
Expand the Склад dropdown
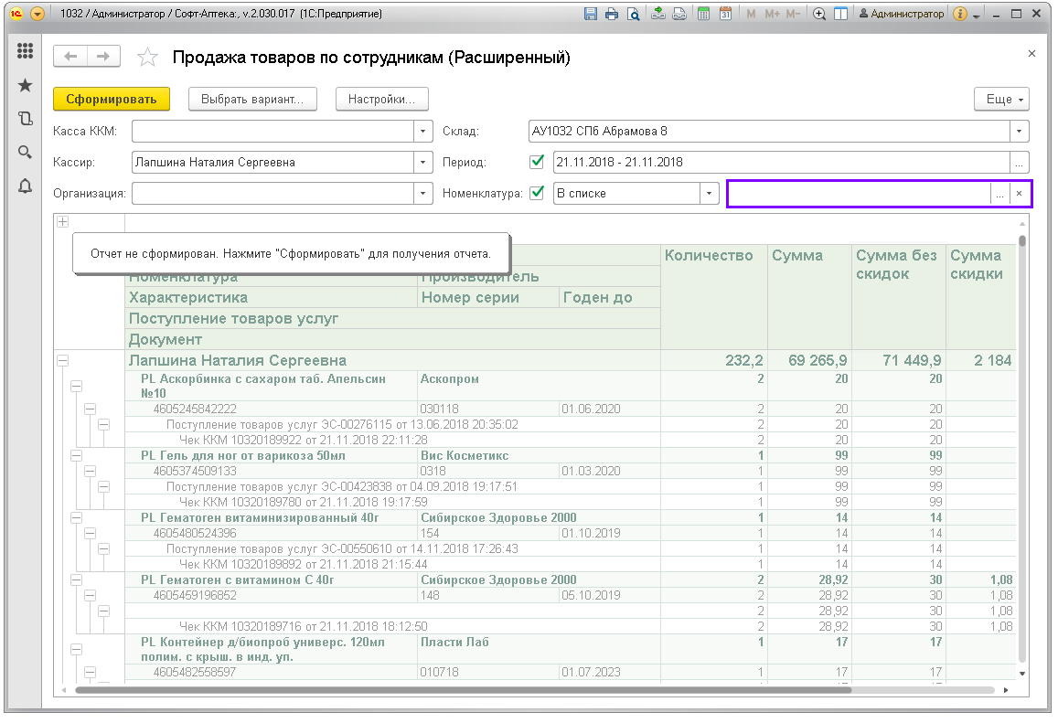(x=1020, y=131)
